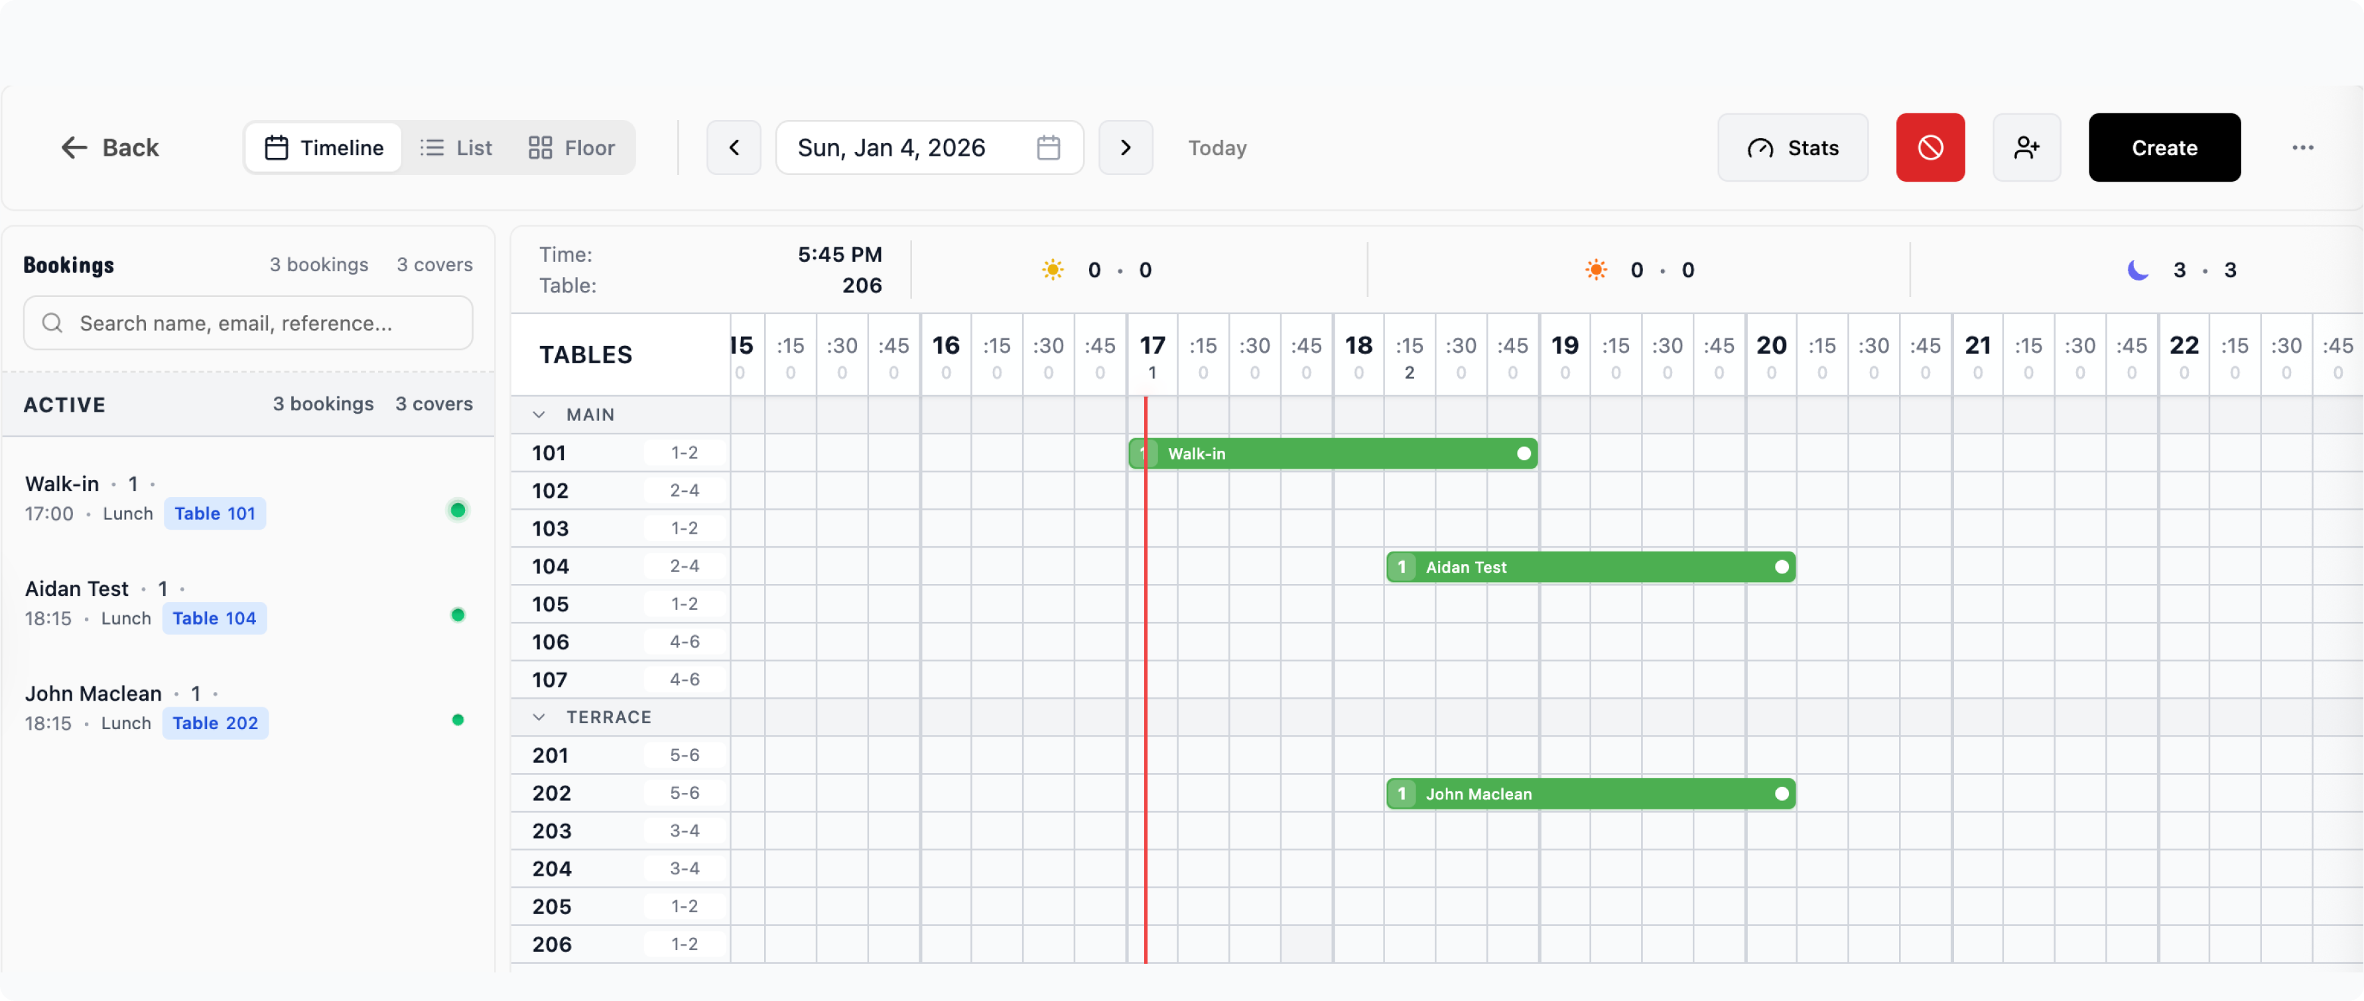Click the add guest person-plus icon
This screenshot has width=2364, height=1001.
coord(2026,148)
